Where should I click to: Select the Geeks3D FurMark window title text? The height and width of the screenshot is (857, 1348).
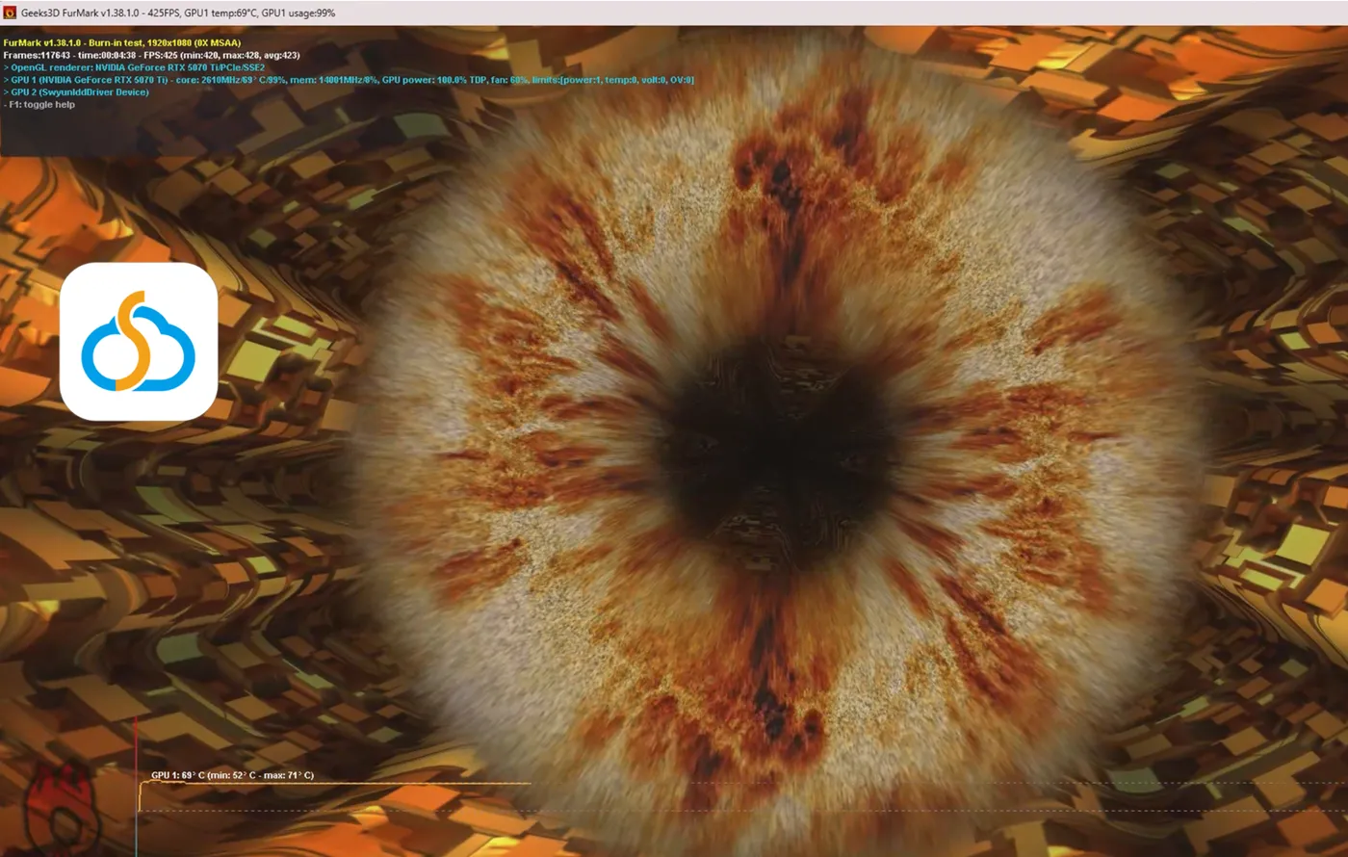pos(178,13)
